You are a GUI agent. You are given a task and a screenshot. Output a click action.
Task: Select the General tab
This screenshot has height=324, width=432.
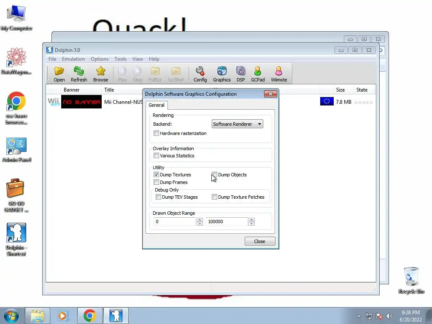[x=157, y=105]
